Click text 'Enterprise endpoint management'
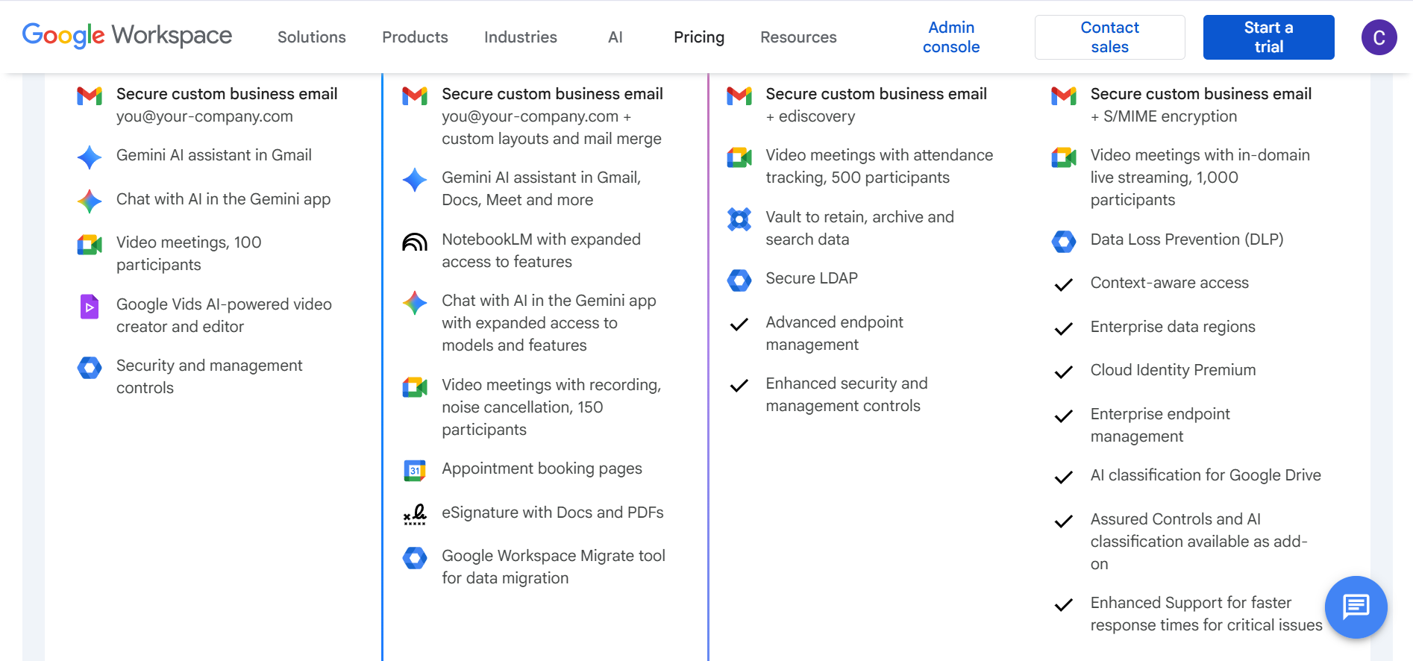This screenshot has width=1413, height=661. tap(1160, 425)
